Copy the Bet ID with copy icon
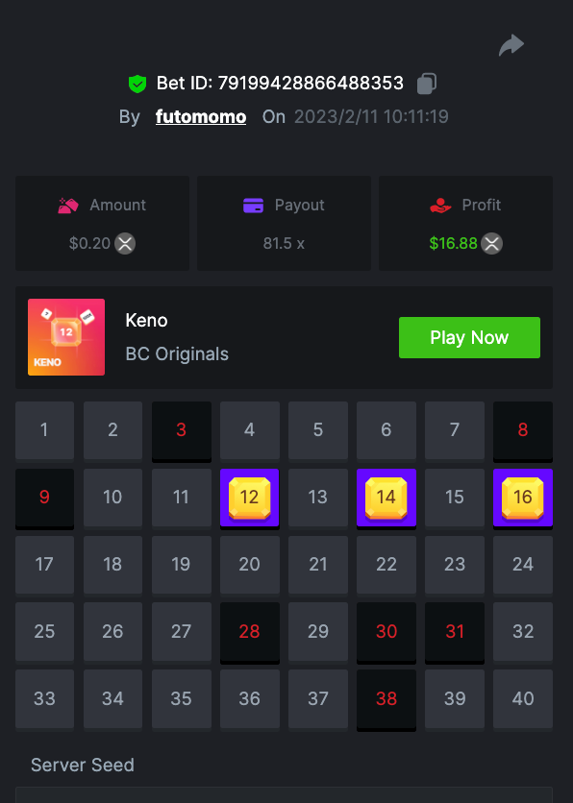573x803 pixels. tap(427, 84)
